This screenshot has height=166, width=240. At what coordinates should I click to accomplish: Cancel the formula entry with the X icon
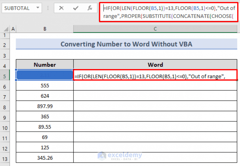pyautogui.click(x=61, y=8)
